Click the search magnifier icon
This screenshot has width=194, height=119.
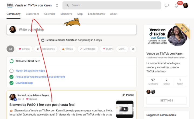pos(67,5)
